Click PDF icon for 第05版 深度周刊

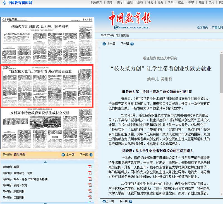point(90,191)
